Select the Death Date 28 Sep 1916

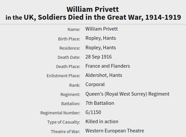(99, 57)
